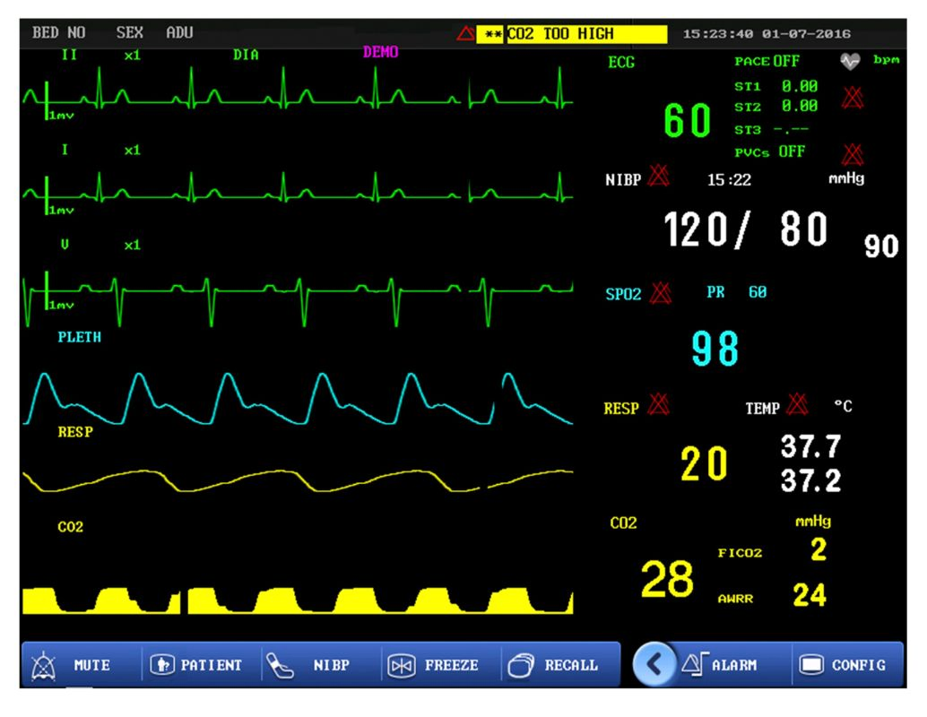
Task: Click the SpO2 value 98
Action: point(715,349)
